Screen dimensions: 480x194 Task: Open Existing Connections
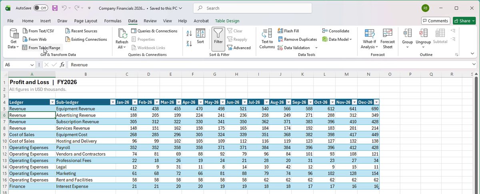[86, 39]
